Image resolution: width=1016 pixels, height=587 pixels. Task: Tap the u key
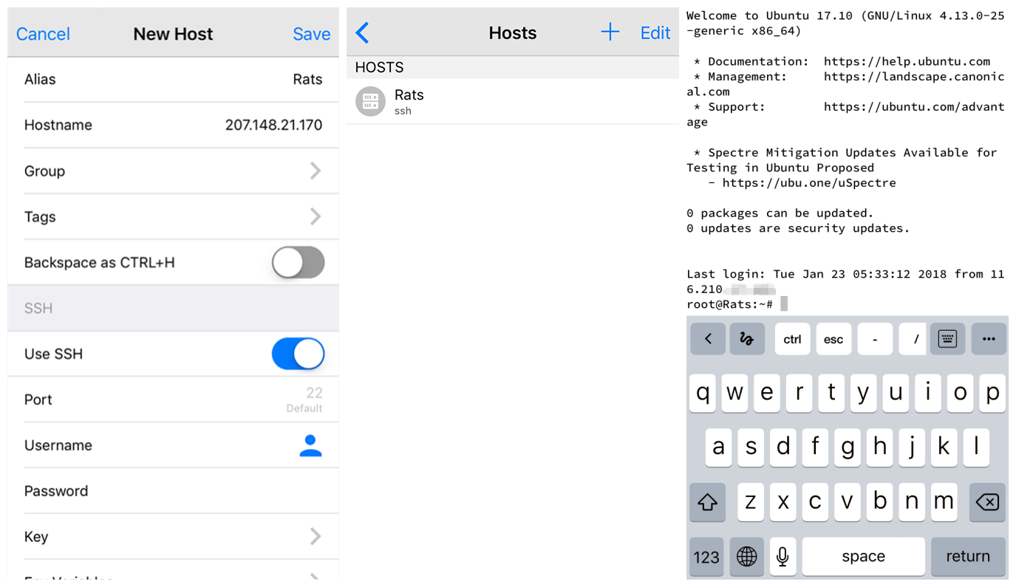[x=896, y=393]
